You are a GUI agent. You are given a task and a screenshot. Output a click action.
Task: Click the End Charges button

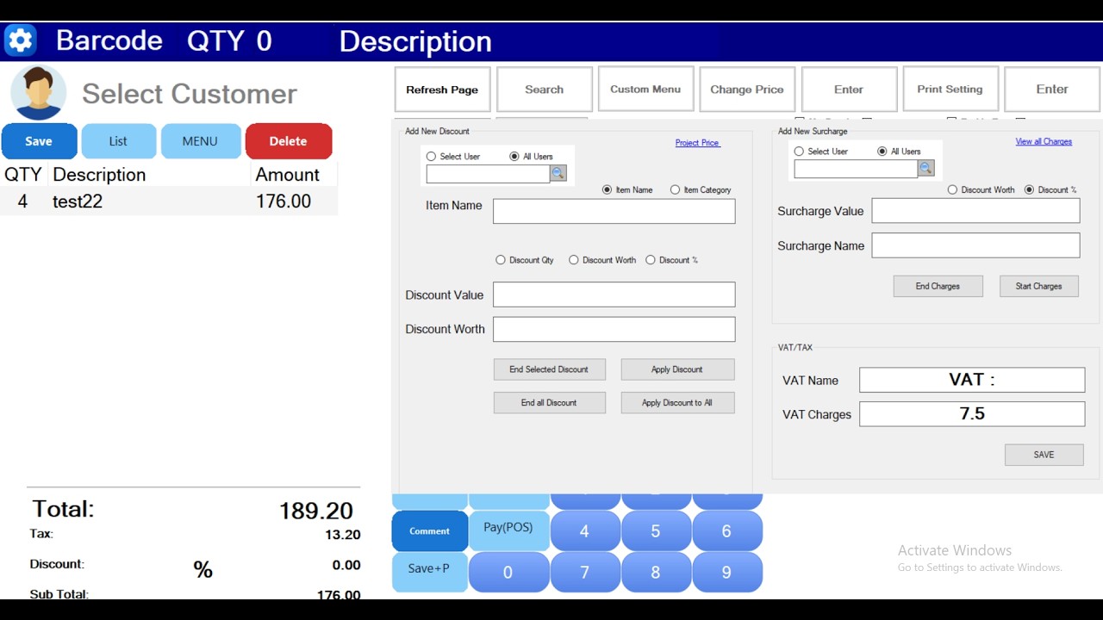(x=938, y=286)
